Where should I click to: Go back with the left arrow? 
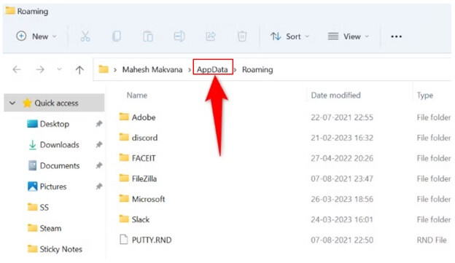17,70
